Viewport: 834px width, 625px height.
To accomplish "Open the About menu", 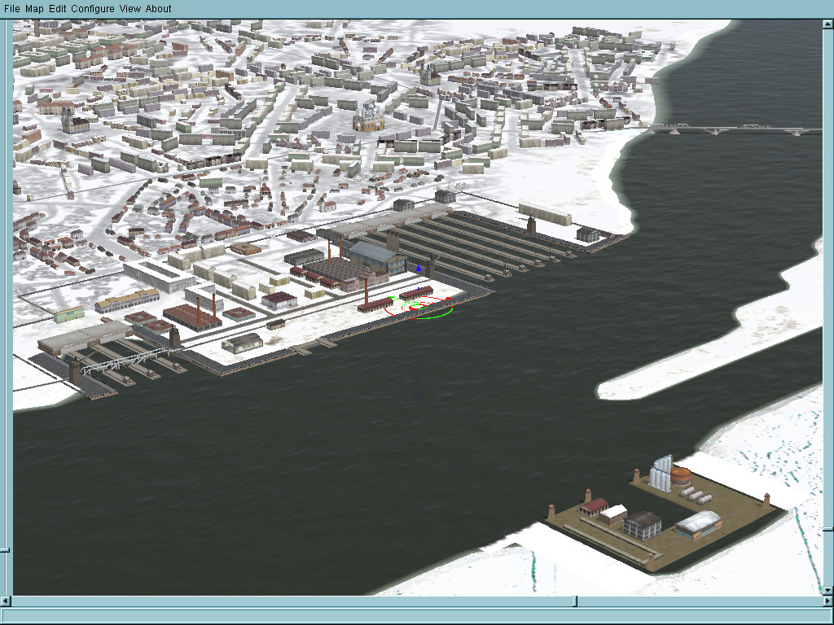I will tap(159, 8).
